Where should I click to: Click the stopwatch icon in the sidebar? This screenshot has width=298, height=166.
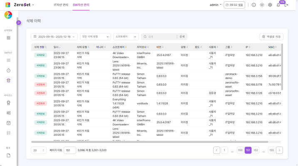pyautogui.click(x=8, y=70)
